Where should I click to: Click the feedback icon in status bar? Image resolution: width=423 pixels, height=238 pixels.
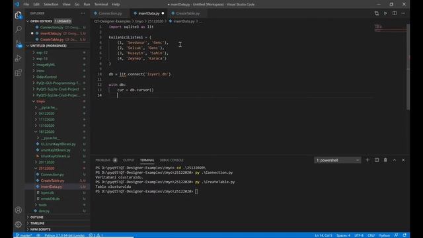396,235
